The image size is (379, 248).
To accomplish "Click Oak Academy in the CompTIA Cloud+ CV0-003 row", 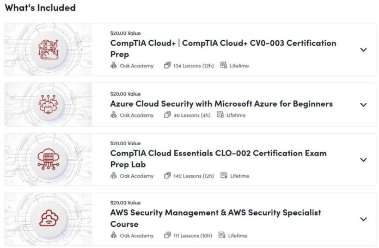I will [137, 66].
